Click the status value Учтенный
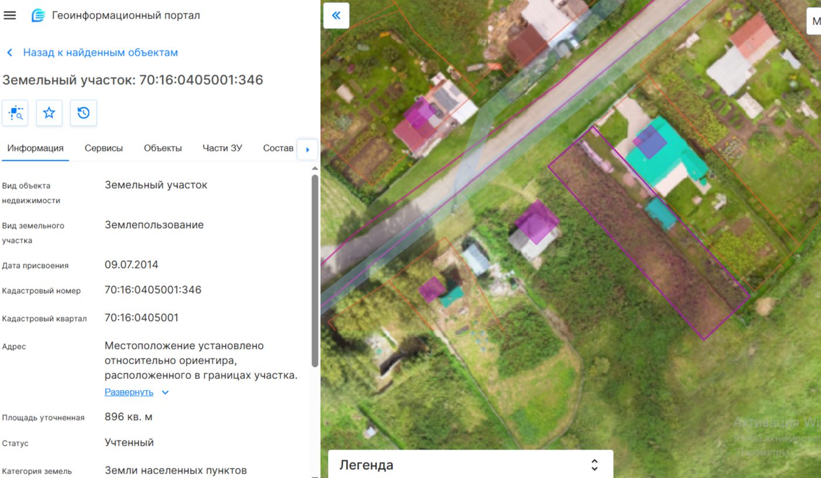Viewport: 821px width, 478px height. point(129,442)
